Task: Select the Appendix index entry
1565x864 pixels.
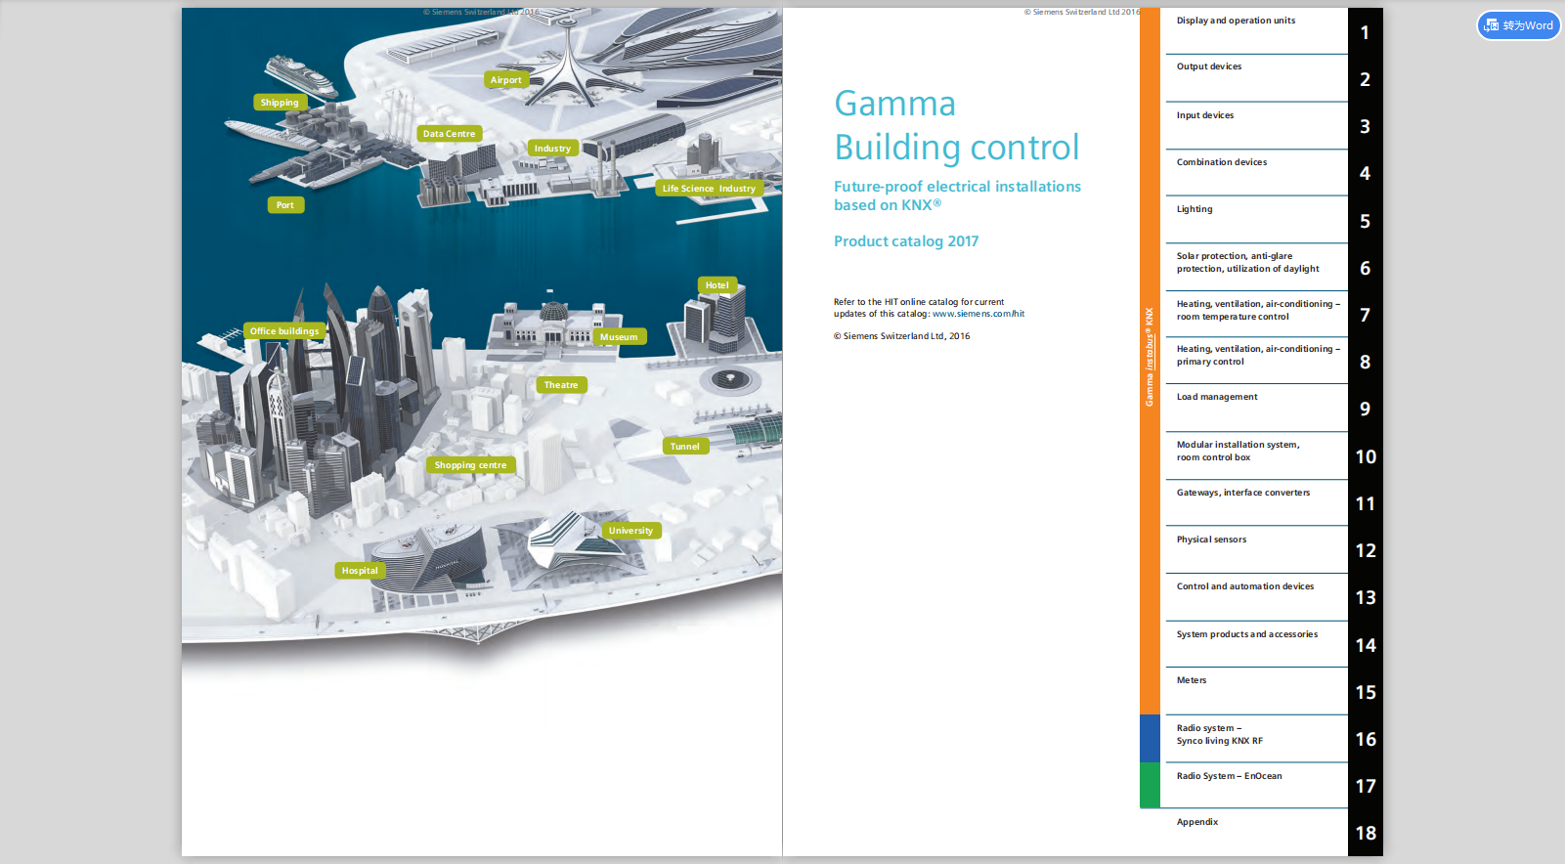Action: click(1197, 822)
